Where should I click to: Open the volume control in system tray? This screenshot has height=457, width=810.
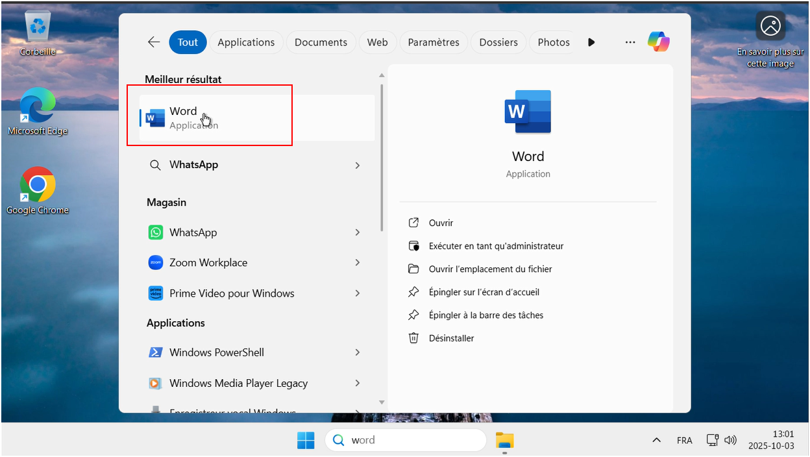pyautogui.click(x=730, y=440)
